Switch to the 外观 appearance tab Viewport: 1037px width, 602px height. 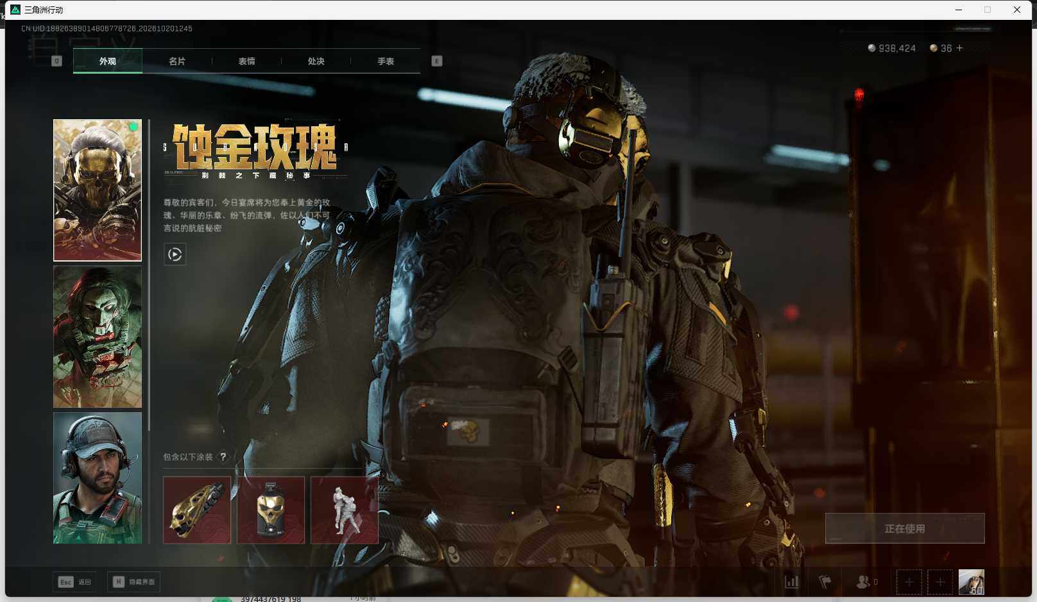tap(108, 61)
